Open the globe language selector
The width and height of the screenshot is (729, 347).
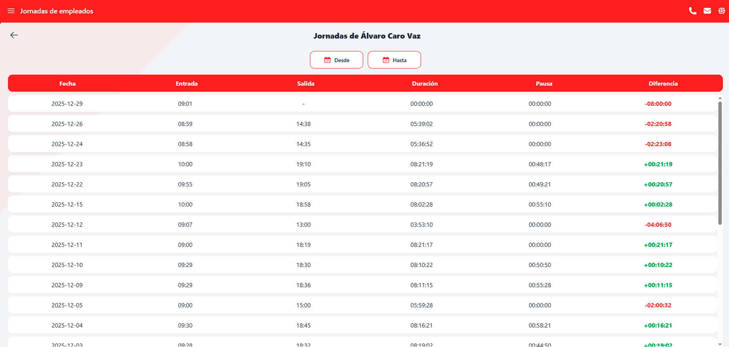(x=721, y=11)
